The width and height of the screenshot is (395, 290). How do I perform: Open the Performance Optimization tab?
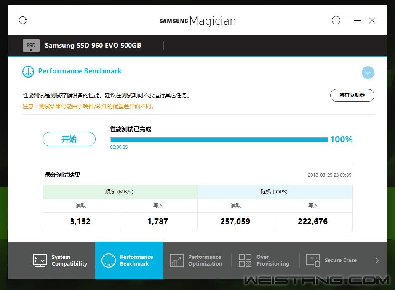(197, 260)
